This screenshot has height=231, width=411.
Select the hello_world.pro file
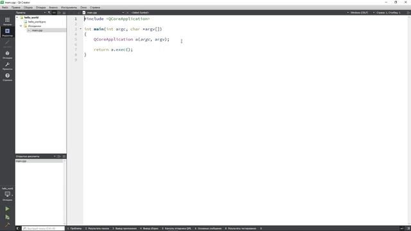37,22
